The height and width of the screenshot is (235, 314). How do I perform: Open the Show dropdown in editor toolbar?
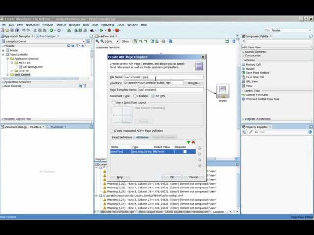click(x=127, y=41)
